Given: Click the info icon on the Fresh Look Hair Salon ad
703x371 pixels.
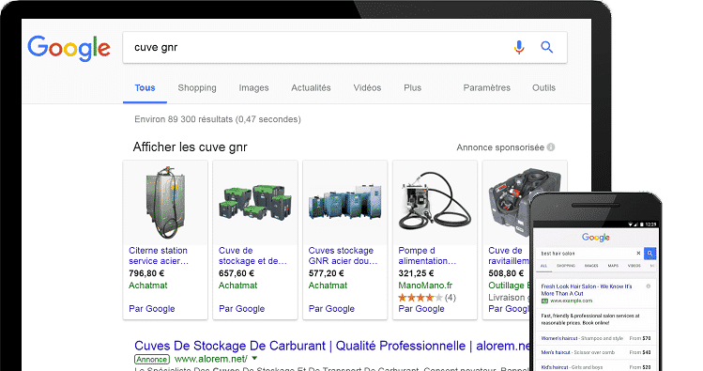Looking at the screenshot, I should pos(649,286).
